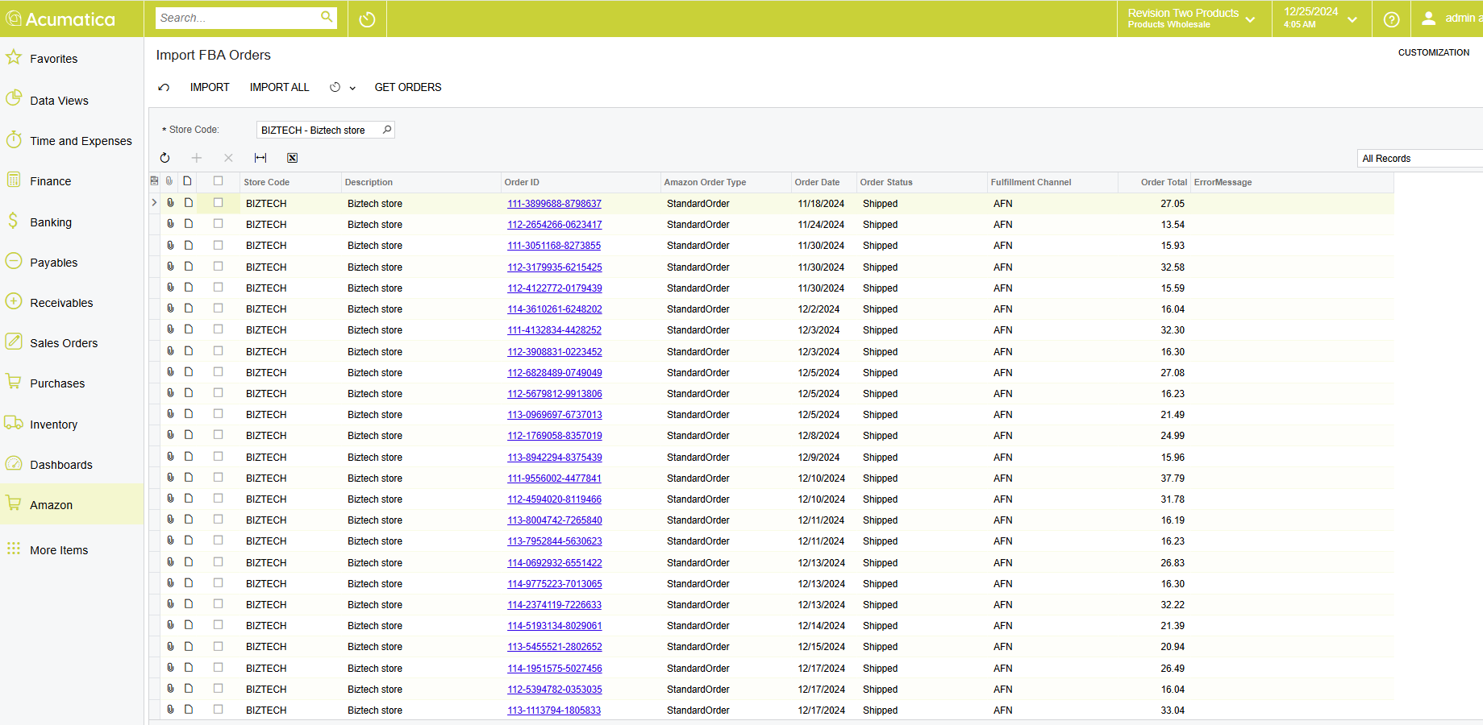Click note icon for order 112-2654266-0623417
Image resolution: width=1483 pixels, height=725 pixels.
tap(188, 224)
